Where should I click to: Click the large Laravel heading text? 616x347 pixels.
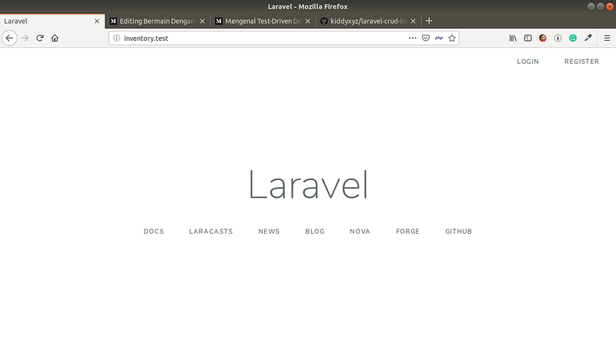click(x=308, y=185)
